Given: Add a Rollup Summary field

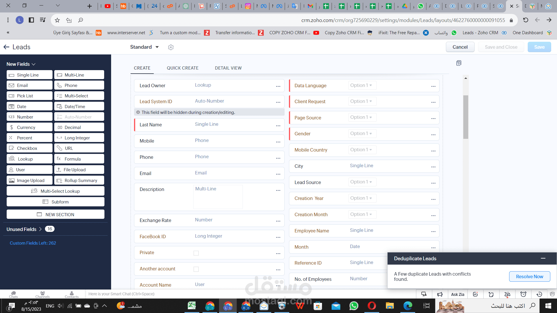Looking at the screenshot, I should (x=79, y=180).
